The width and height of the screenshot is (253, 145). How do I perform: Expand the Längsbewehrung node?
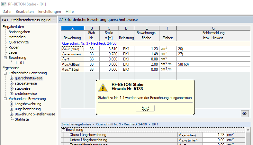[x=11, y=104]
